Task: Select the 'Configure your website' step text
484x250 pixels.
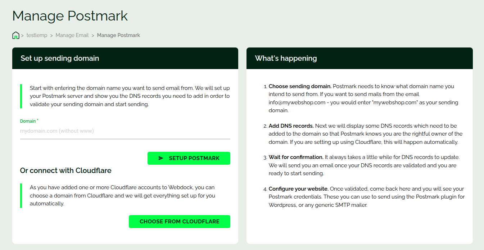Action: 298,189
